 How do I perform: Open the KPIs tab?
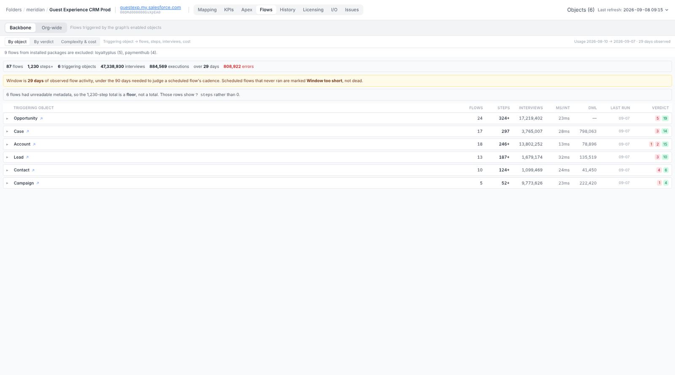[229, 10]
